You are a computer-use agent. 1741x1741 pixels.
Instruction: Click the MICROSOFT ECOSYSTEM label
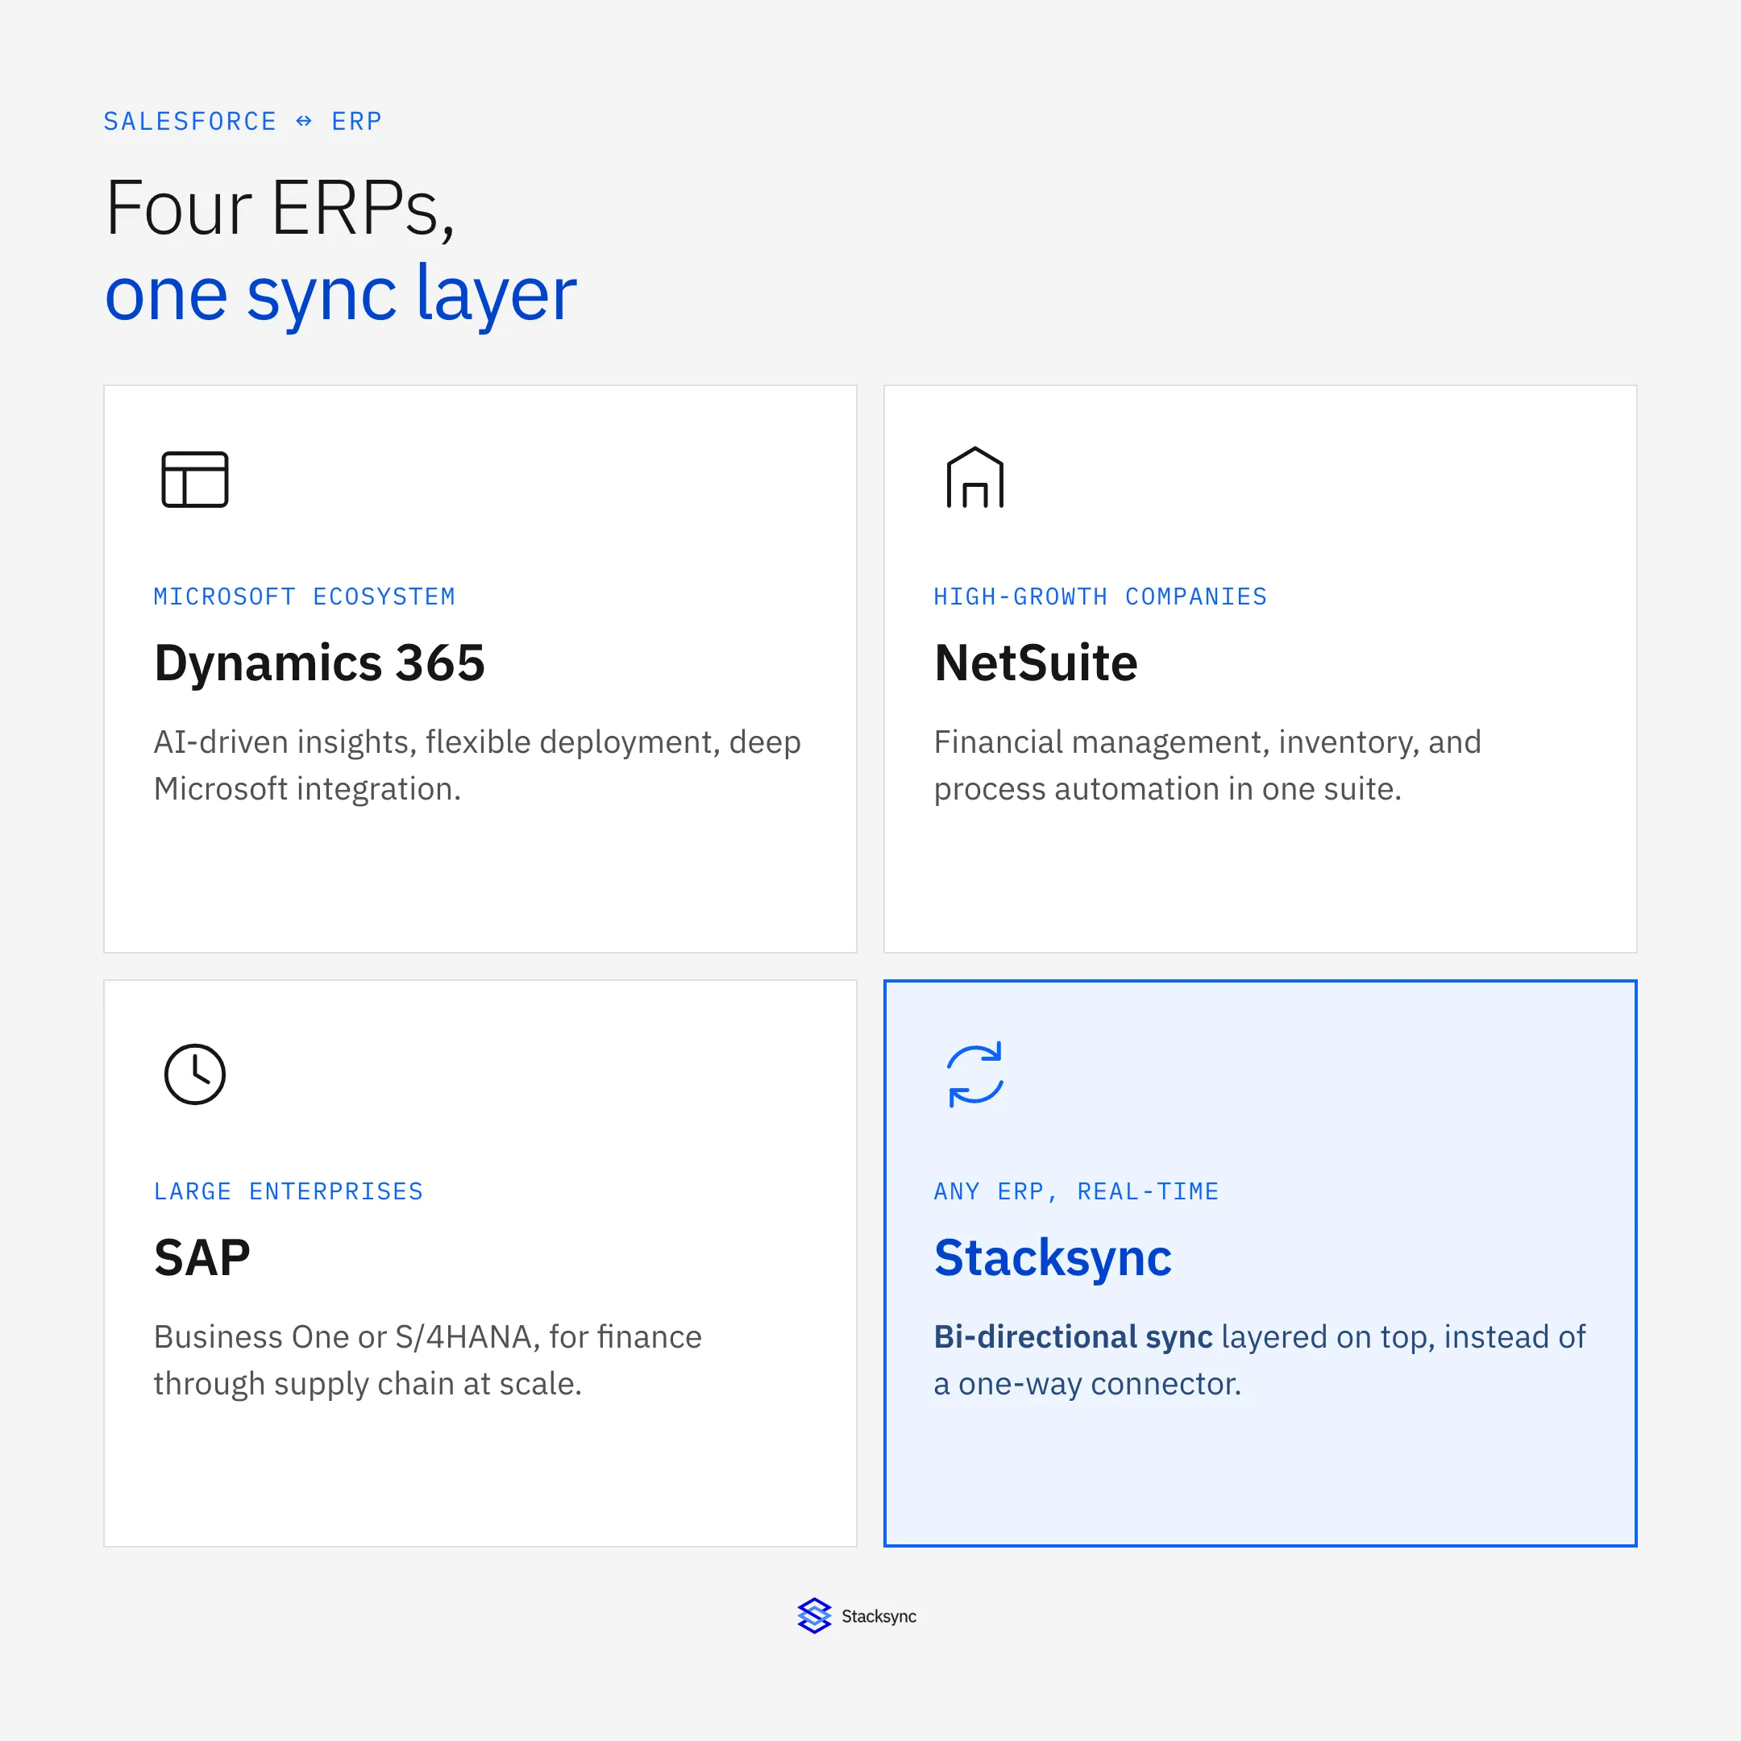click(305, 596)
